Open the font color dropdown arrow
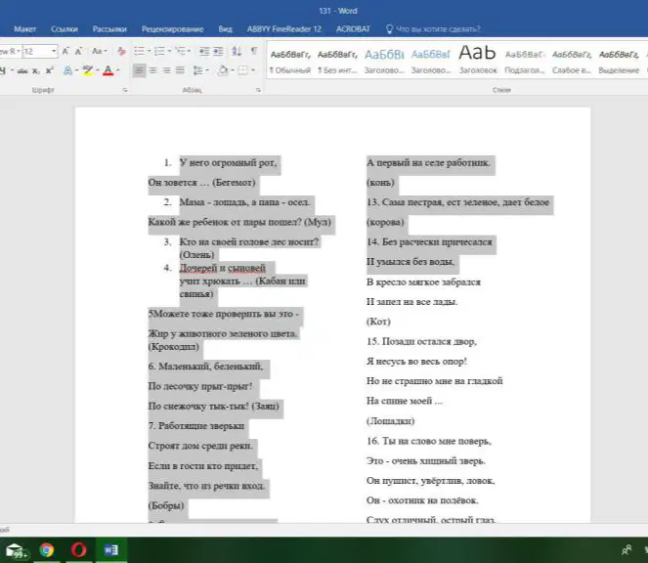Viewport: 648px width, 563px height. pyautogui.click(x=118, y=70)
